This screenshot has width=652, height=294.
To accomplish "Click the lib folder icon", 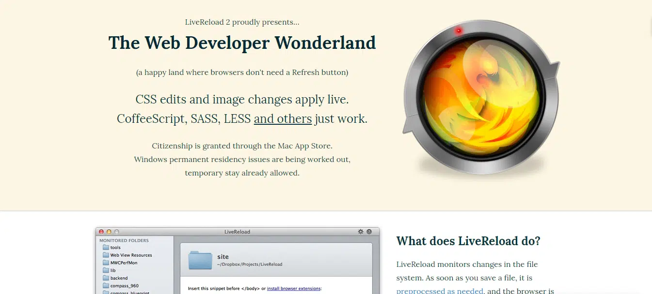I will [x=106, y=270].
